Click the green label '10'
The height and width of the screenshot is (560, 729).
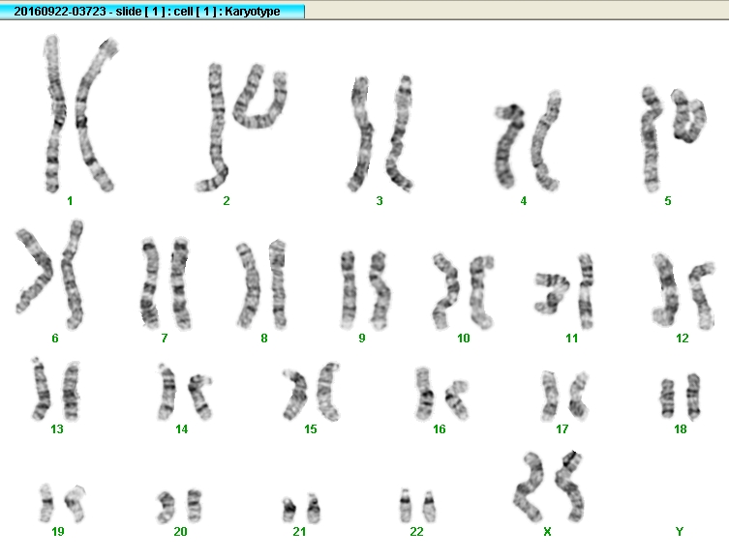click(464, 339)
